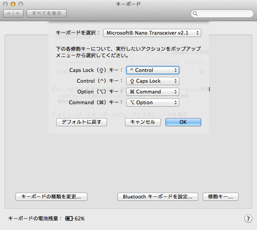Image resolution: width=257 pixels, height=230 pixels.
Task: Click the keyboard battery level icon
Action: pos(69,218)
